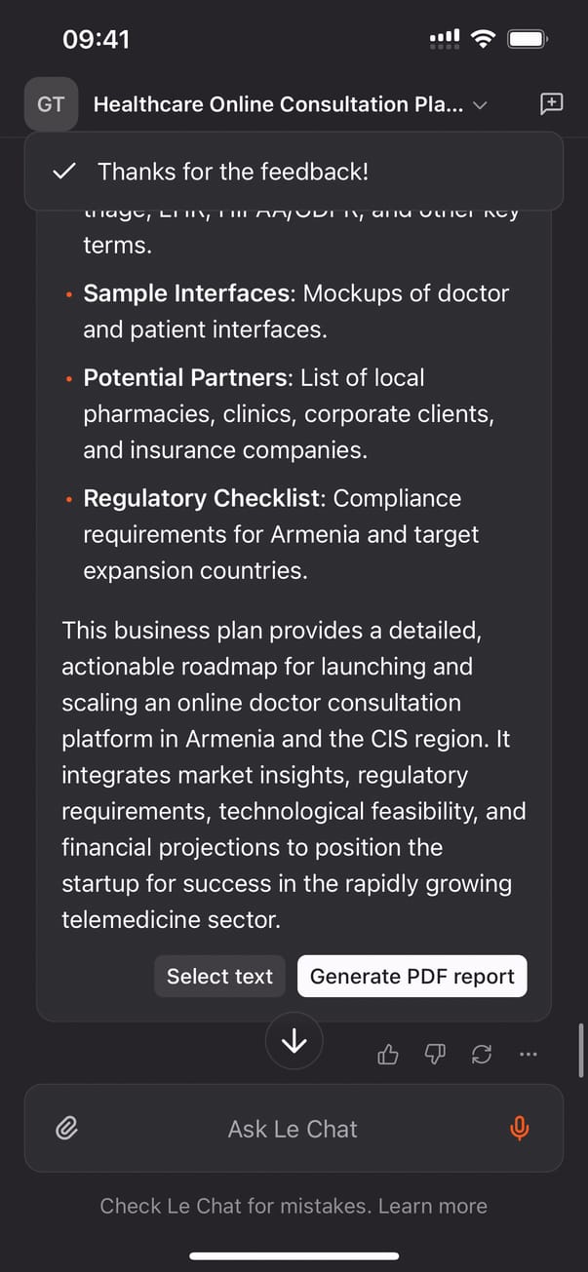Open the Healthcare Online Consultation title menu
Viewport: 588px width, 1272px height.
278,104
